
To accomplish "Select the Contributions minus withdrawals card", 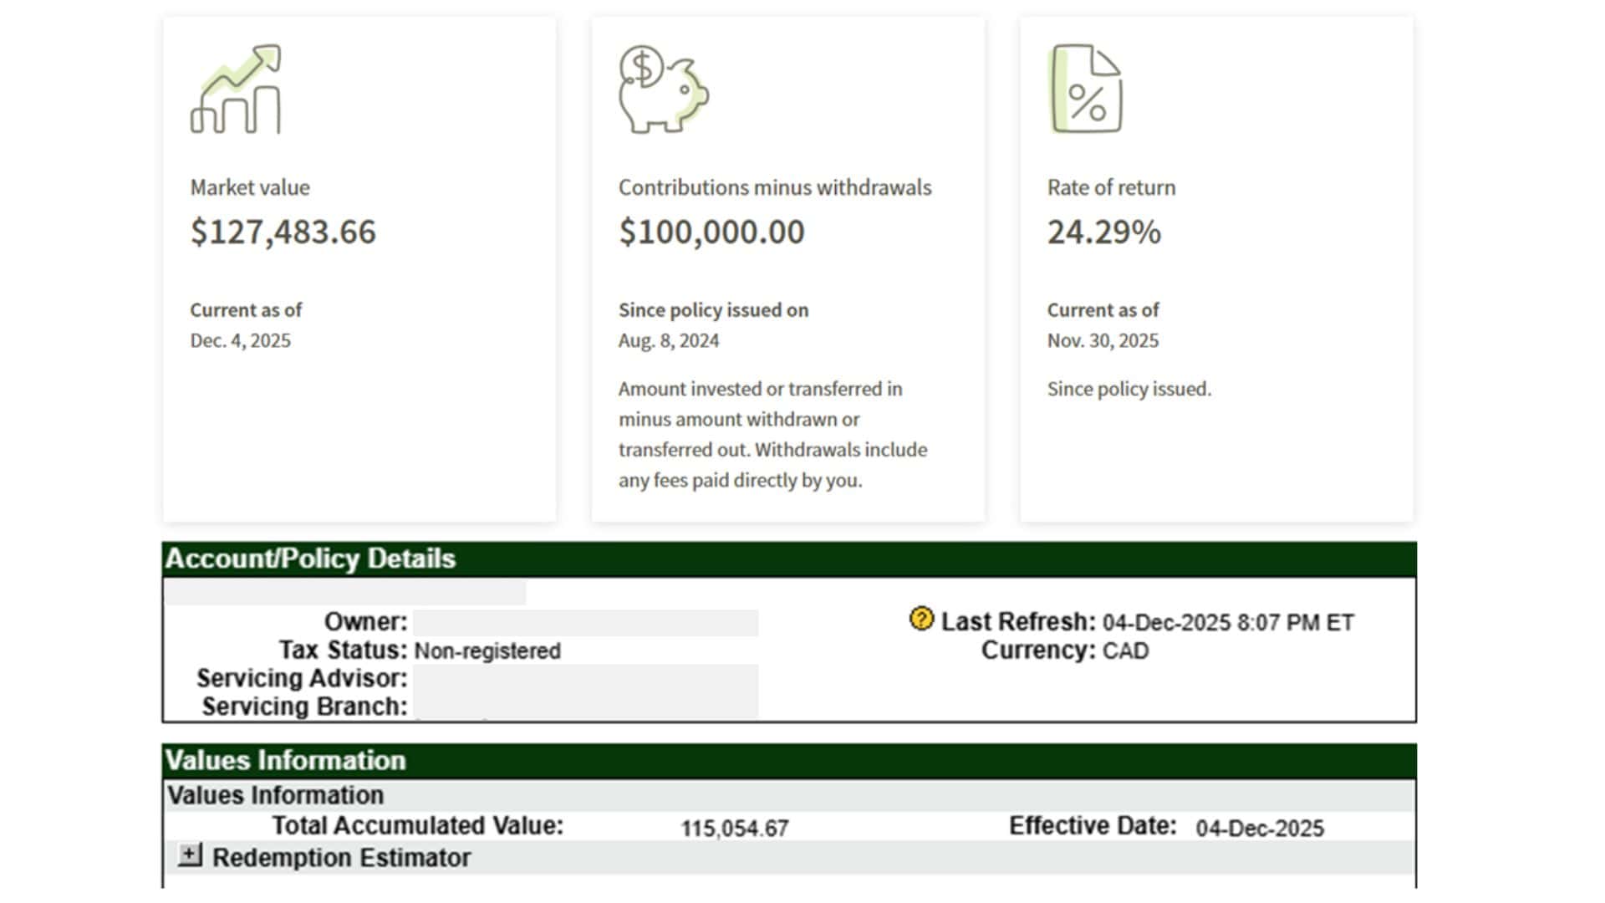I will click(x=788, y=268).
